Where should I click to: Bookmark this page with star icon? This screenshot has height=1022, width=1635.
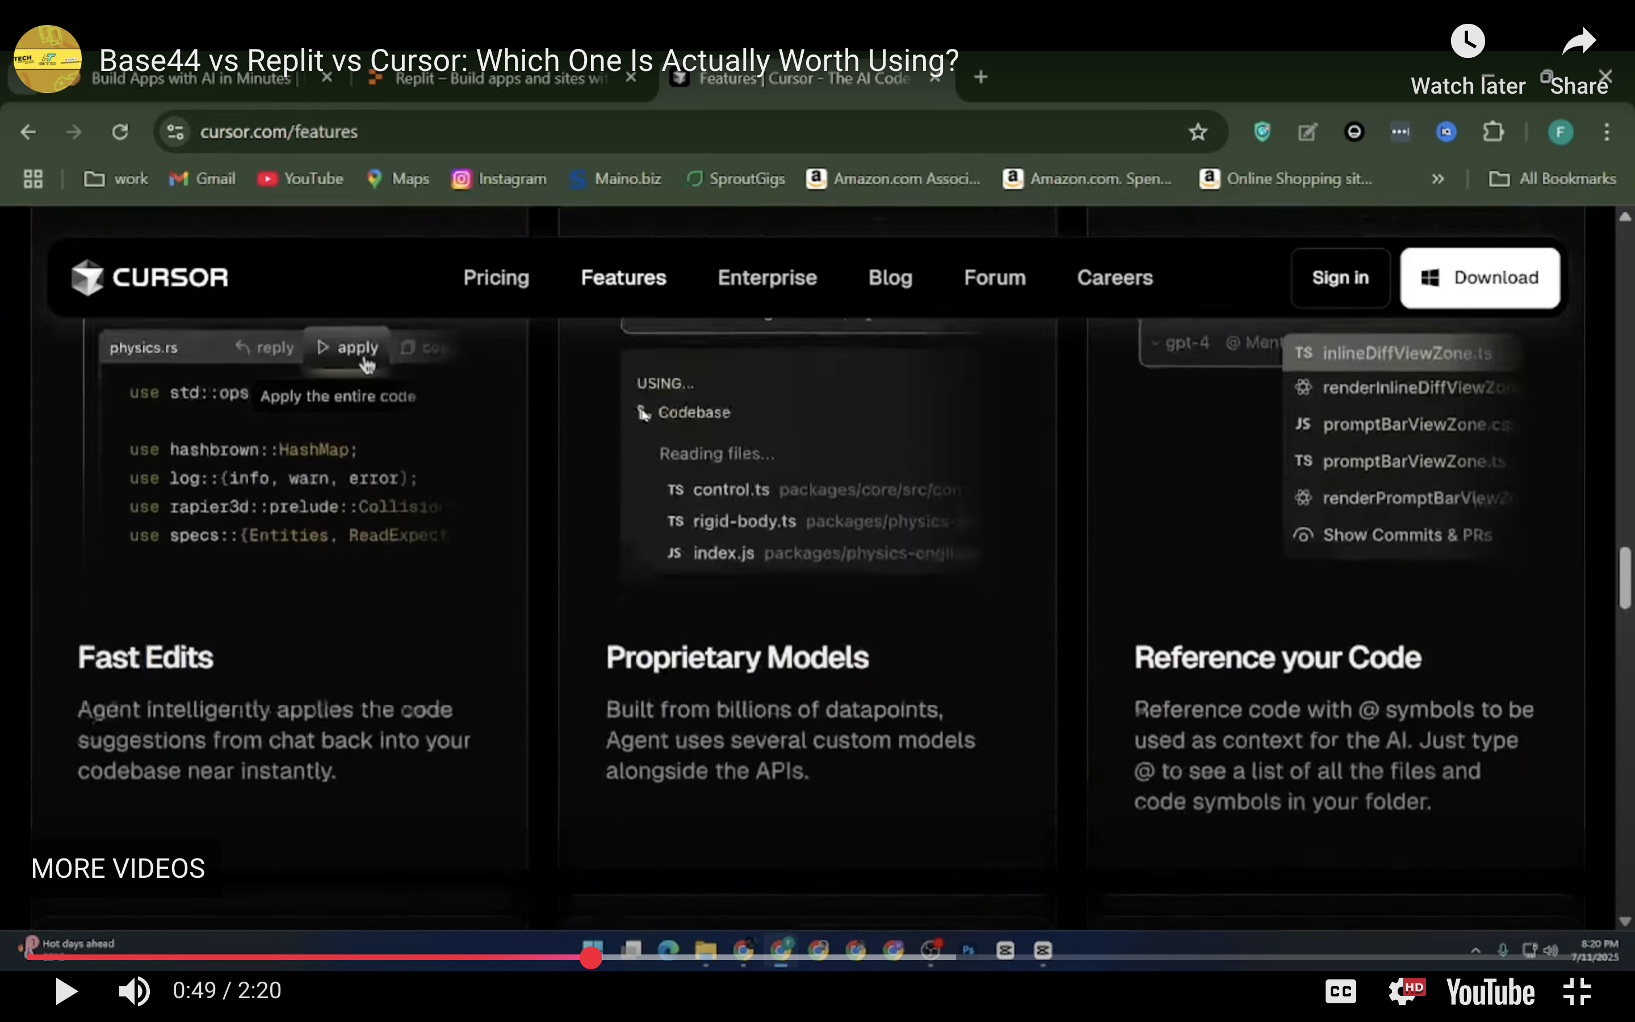pos(1198,132)
